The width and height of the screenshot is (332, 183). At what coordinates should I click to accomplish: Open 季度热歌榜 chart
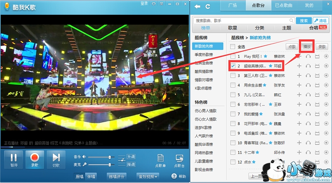pyautogui.click(x=204, y=55)
